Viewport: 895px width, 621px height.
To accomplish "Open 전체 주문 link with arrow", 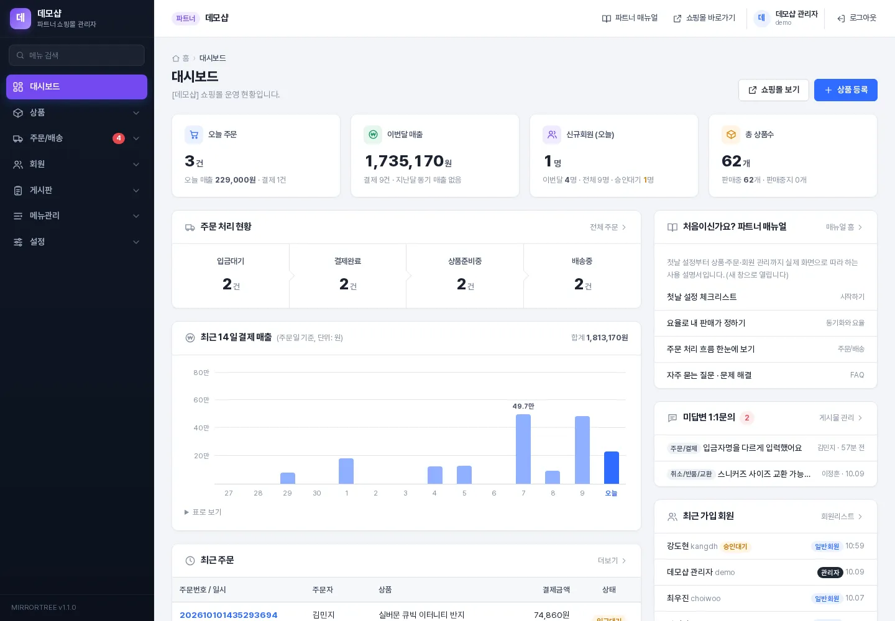I will tap(608, 227).
